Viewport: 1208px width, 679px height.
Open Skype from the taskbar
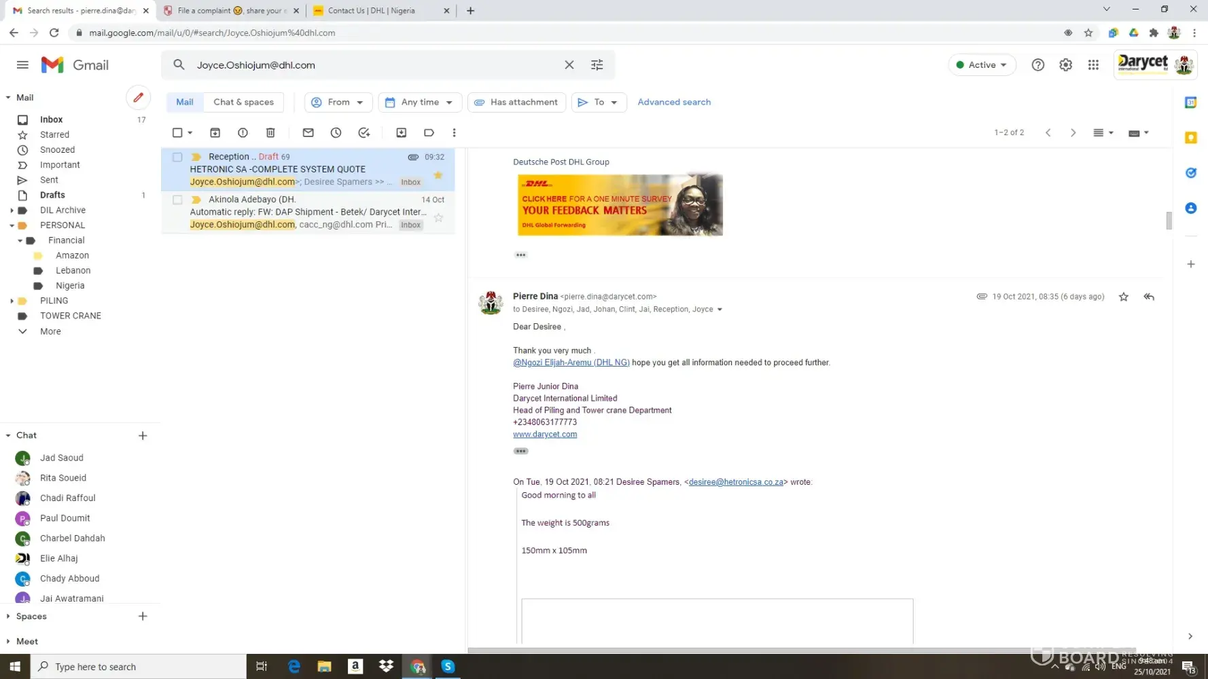point(448,666)
